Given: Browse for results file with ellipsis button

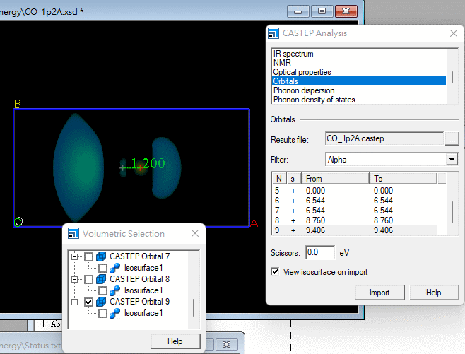Looking at the screenshot, I should pos(452,139).
